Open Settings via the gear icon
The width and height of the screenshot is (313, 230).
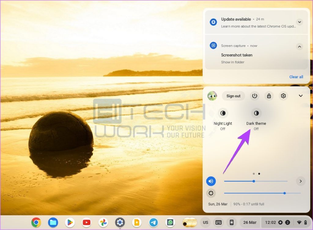[283, 96]
